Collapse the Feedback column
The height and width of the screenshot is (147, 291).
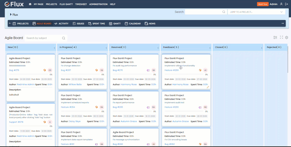210,48
